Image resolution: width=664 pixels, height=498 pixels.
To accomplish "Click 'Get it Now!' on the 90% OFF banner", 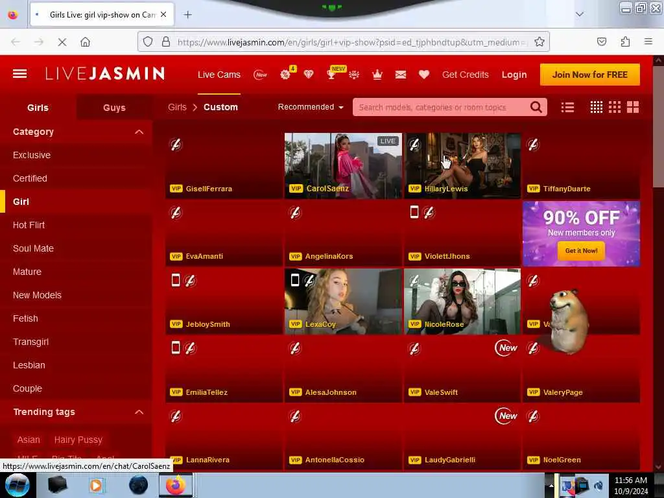I will click(581, 251).
